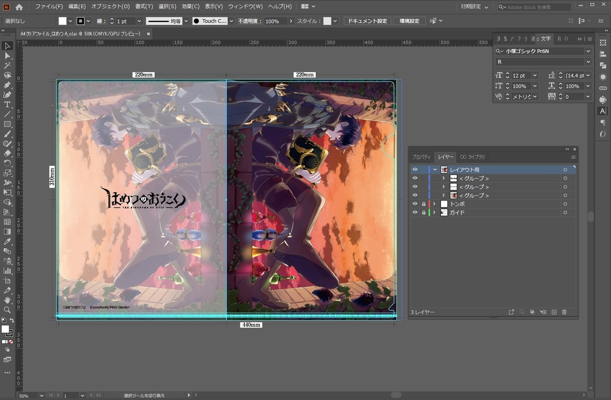Select the Type tool
The width and height of the screenshot is (611, 400).
[7, 105]
